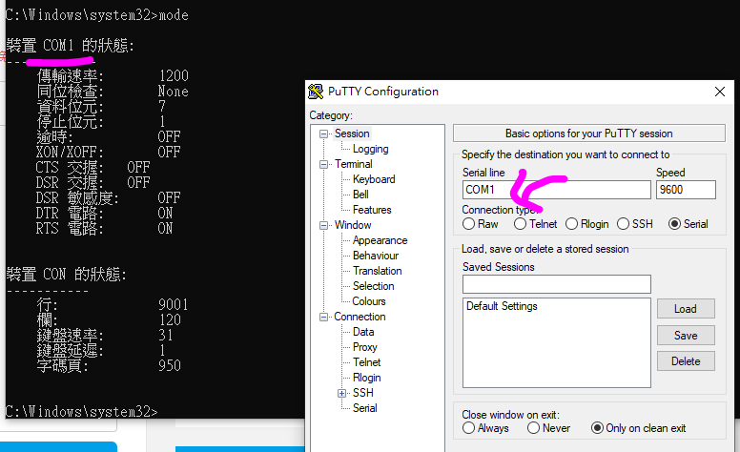Click the Serial line input field
Viewport: 740px width, 452px height.
[x=556, y=190]
